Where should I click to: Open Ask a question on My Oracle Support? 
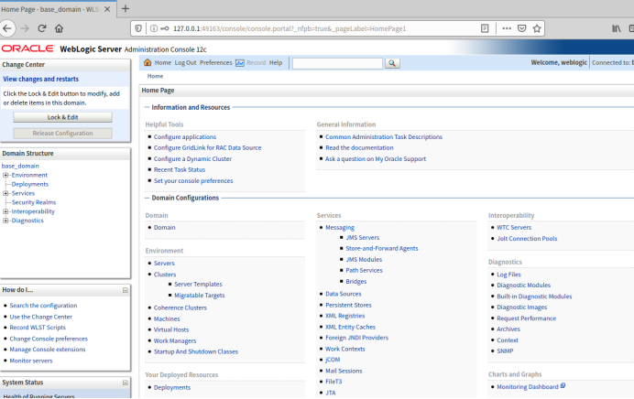point(376,159)
